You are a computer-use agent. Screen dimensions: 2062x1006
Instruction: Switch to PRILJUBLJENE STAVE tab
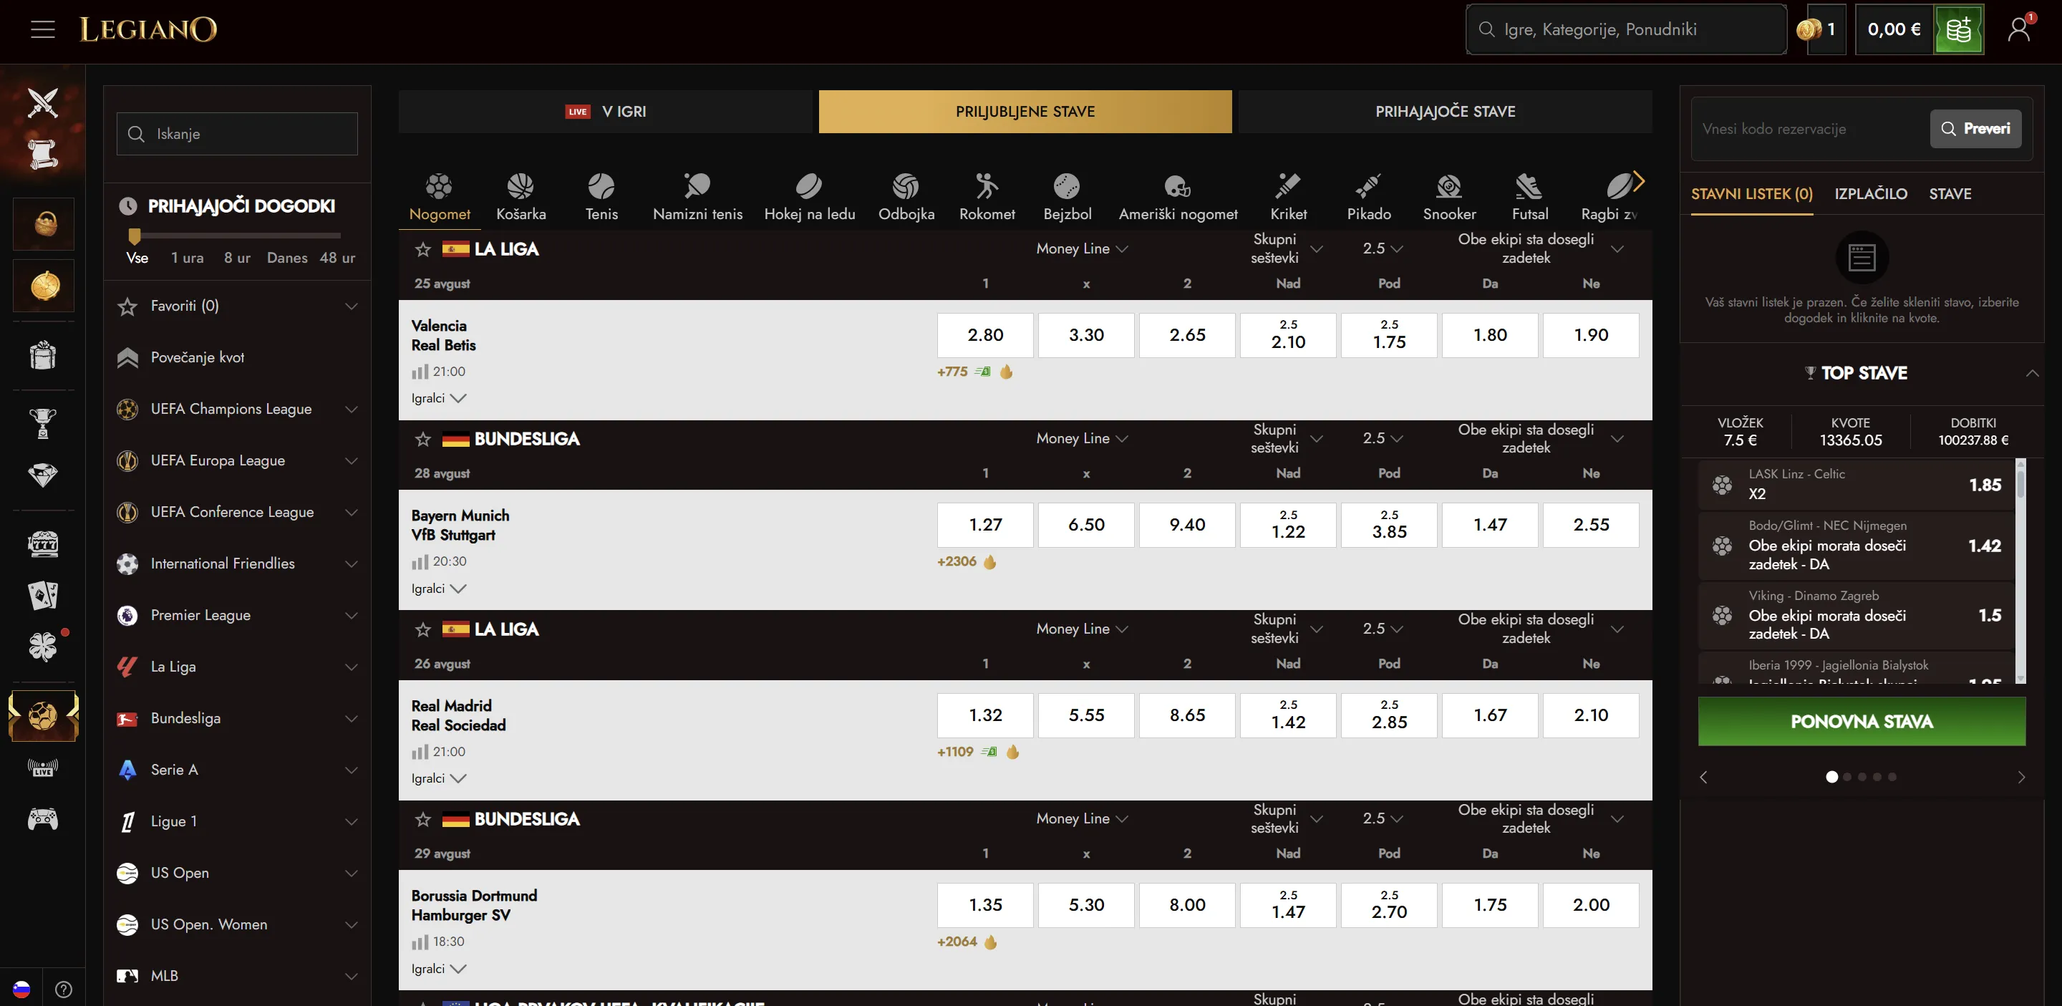click(1025, 111)
